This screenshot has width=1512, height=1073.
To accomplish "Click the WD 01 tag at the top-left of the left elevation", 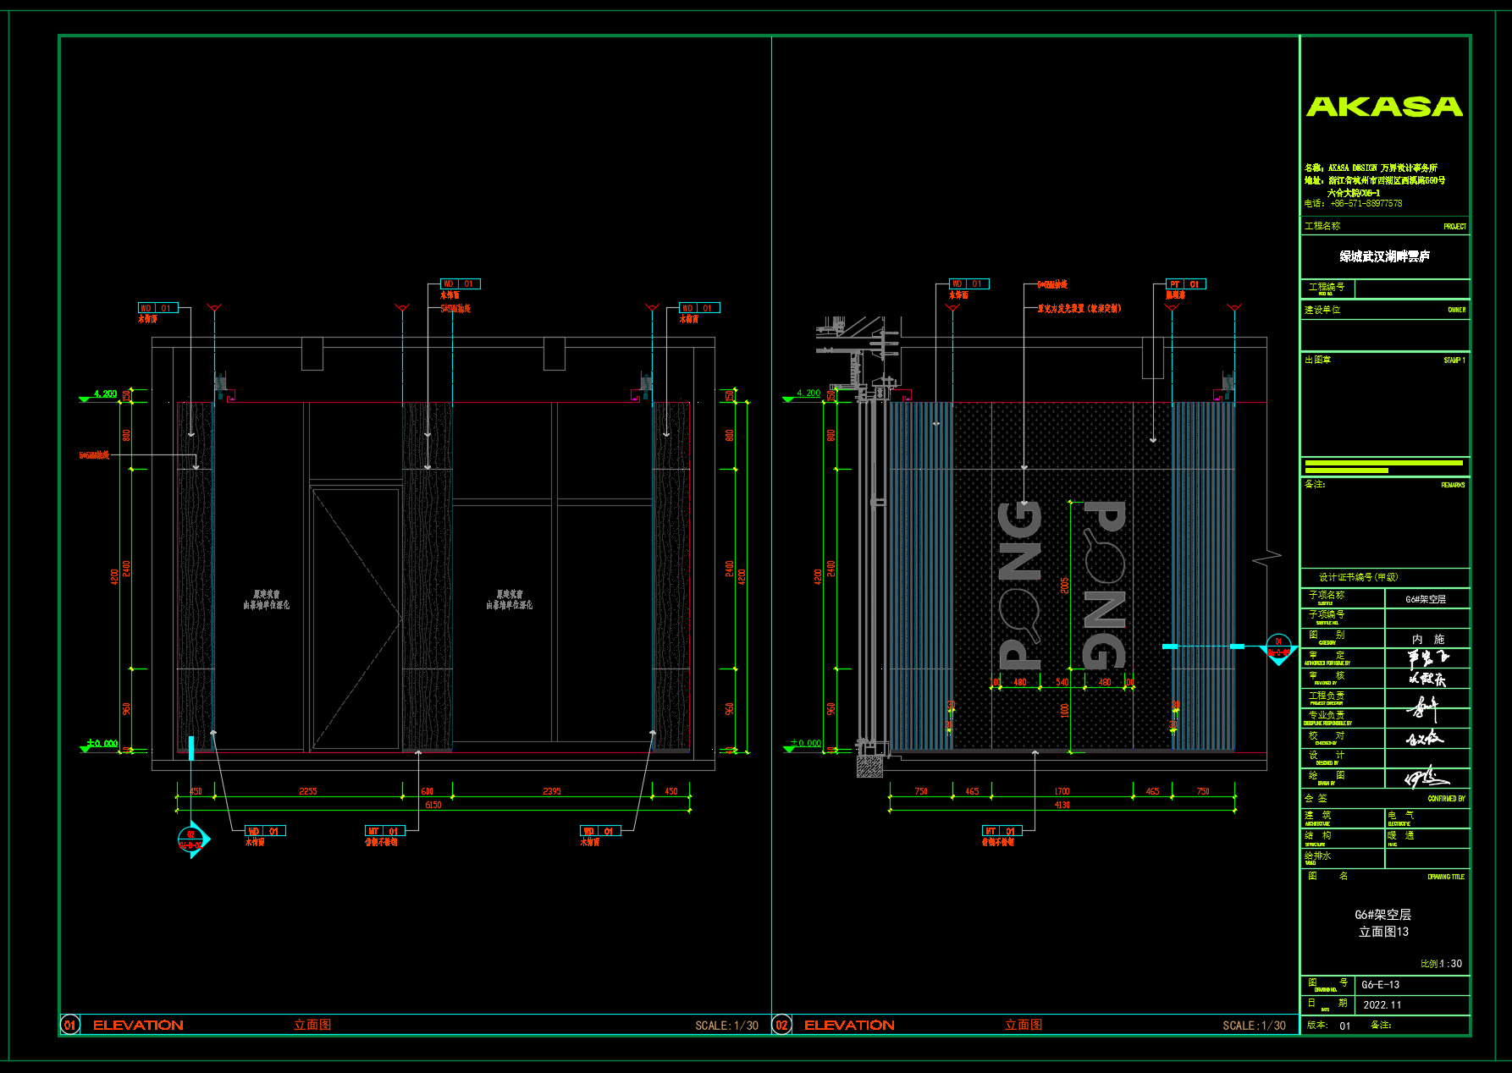I will pos(158,308).
